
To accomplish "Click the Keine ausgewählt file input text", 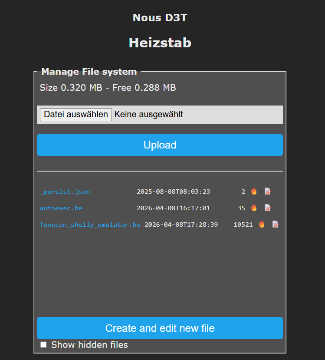I will 148,115.
